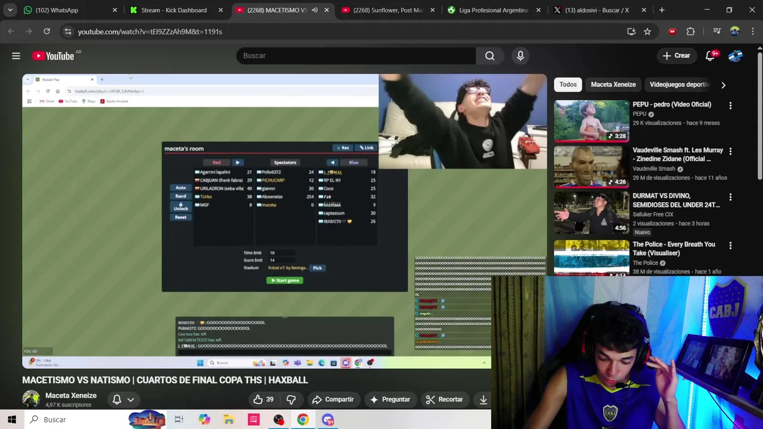Open a new browser tab
This screenshot has width=763, height=429.
[662, 10]
